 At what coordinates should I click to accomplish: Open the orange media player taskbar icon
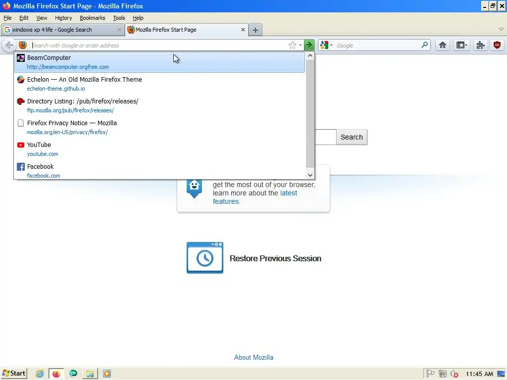click(x=107, y=374)
